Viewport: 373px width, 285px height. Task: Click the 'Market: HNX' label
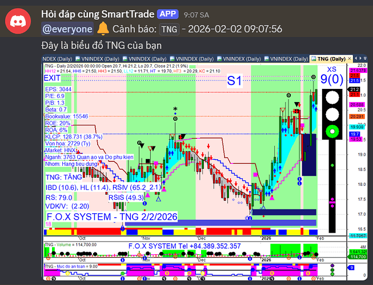[x=61, y=150]
